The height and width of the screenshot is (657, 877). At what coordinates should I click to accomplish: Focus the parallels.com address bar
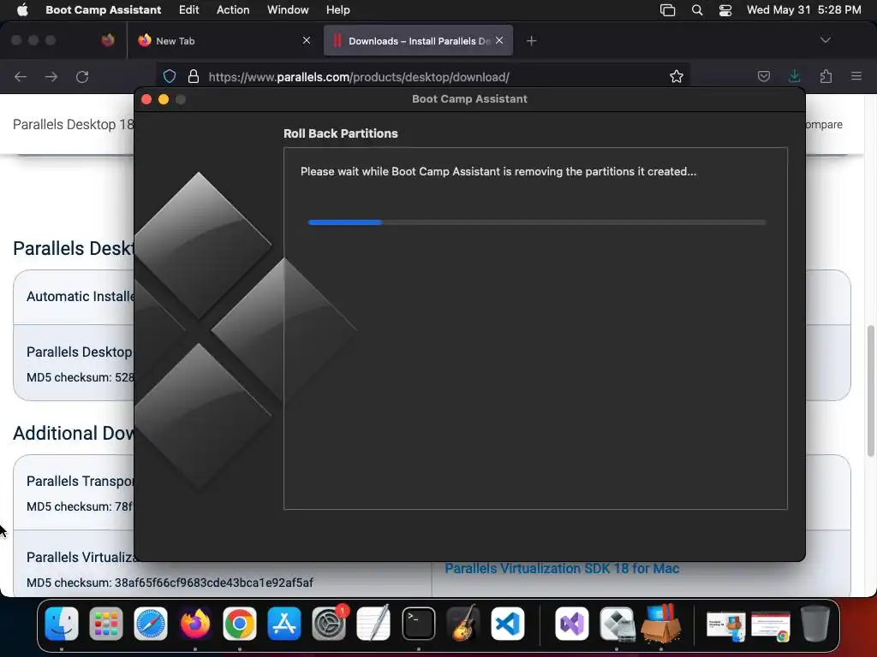pyautogui.click(x=422, y=76)
